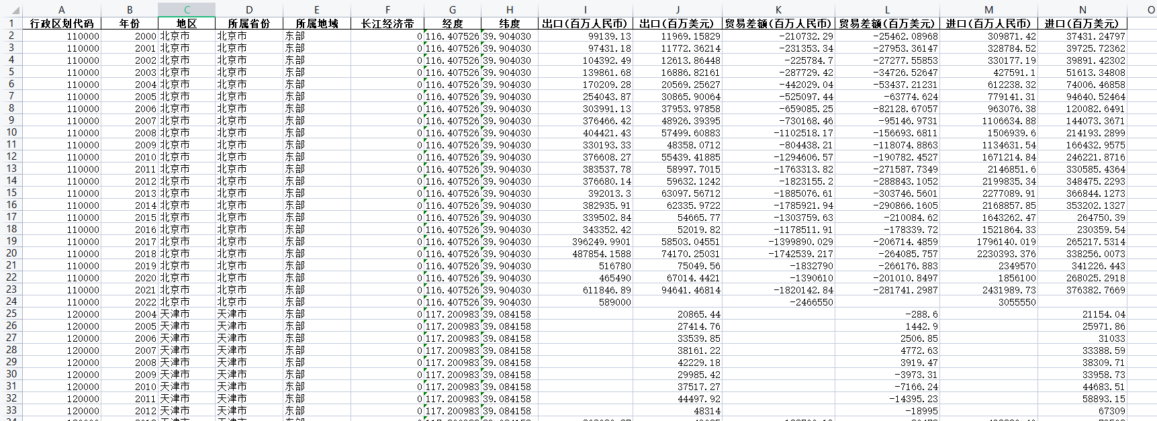The height and width of the screenshot is (421, 1157).
Task: Select year 2022 cell for 北京市
Action: point(130,302)
